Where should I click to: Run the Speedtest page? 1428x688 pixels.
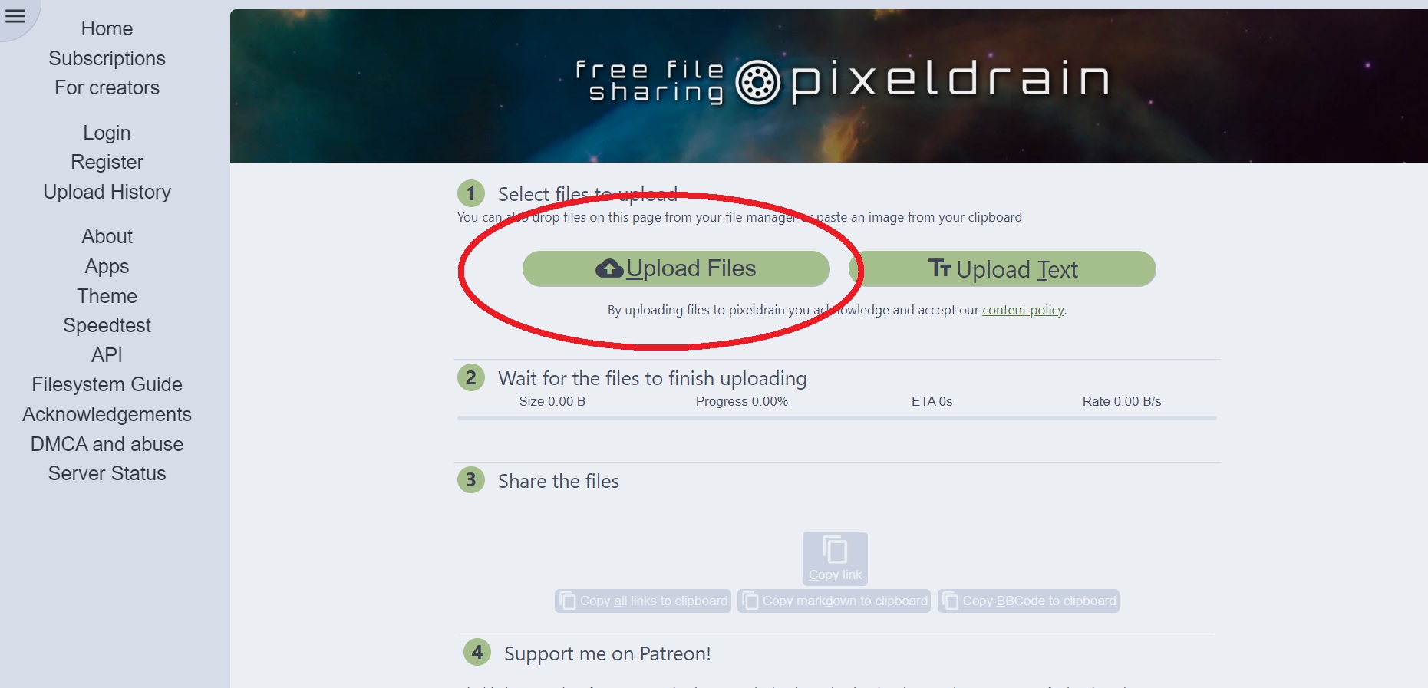tap(107, 325)
